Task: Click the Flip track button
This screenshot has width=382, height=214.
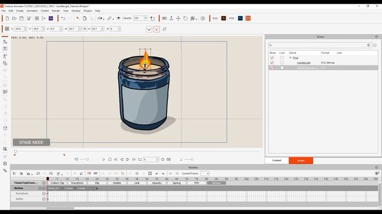Action: click(97, 183)
